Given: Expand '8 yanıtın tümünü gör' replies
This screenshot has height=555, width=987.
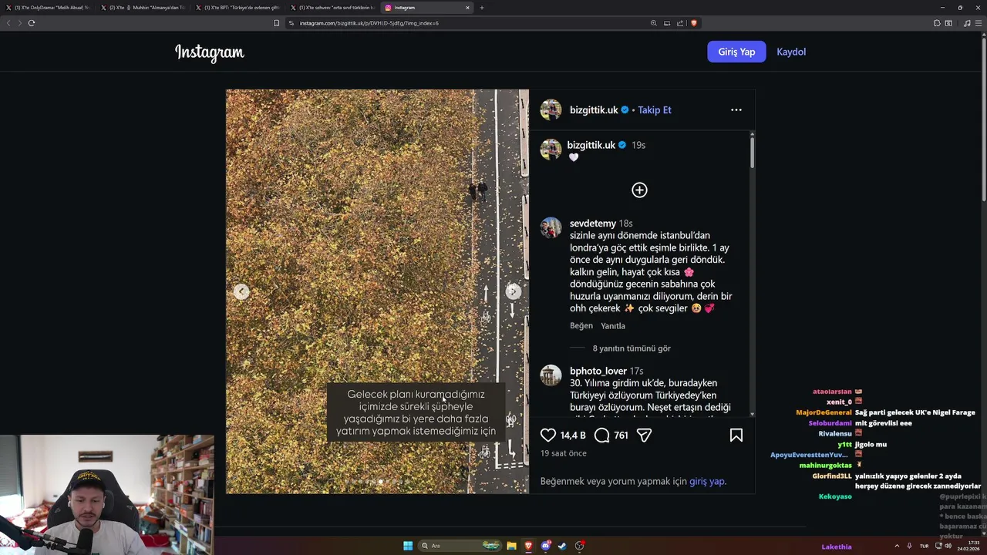Looking at the screenshot, I should (x=632, y=348).
